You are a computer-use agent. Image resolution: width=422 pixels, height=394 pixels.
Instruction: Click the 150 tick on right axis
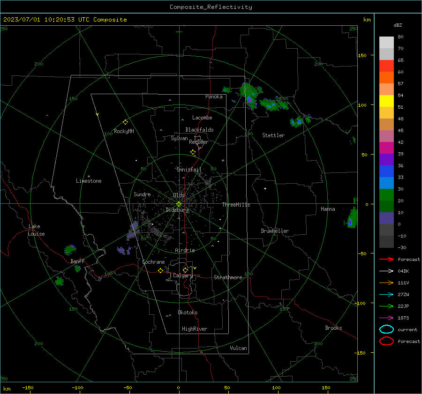[x=362, y=55]
